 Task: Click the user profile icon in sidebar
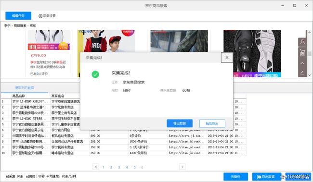(302, 42)
